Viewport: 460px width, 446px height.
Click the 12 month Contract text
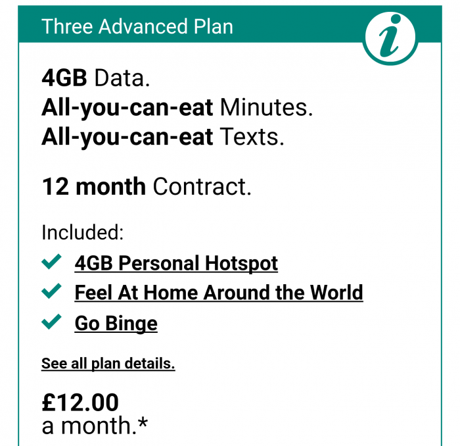147,186
